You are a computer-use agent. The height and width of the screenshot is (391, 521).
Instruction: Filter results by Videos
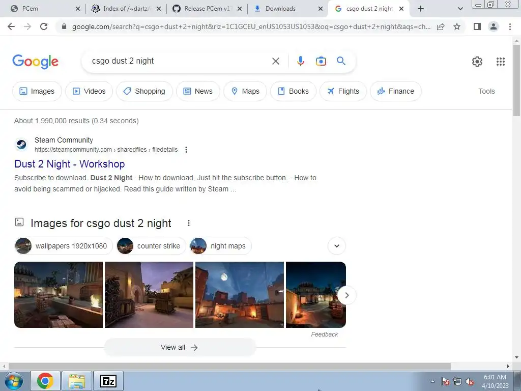click(89, 91)
